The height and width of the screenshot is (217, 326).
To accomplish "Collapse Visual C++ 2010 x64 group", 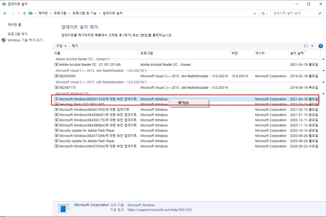I will [323, 71].
